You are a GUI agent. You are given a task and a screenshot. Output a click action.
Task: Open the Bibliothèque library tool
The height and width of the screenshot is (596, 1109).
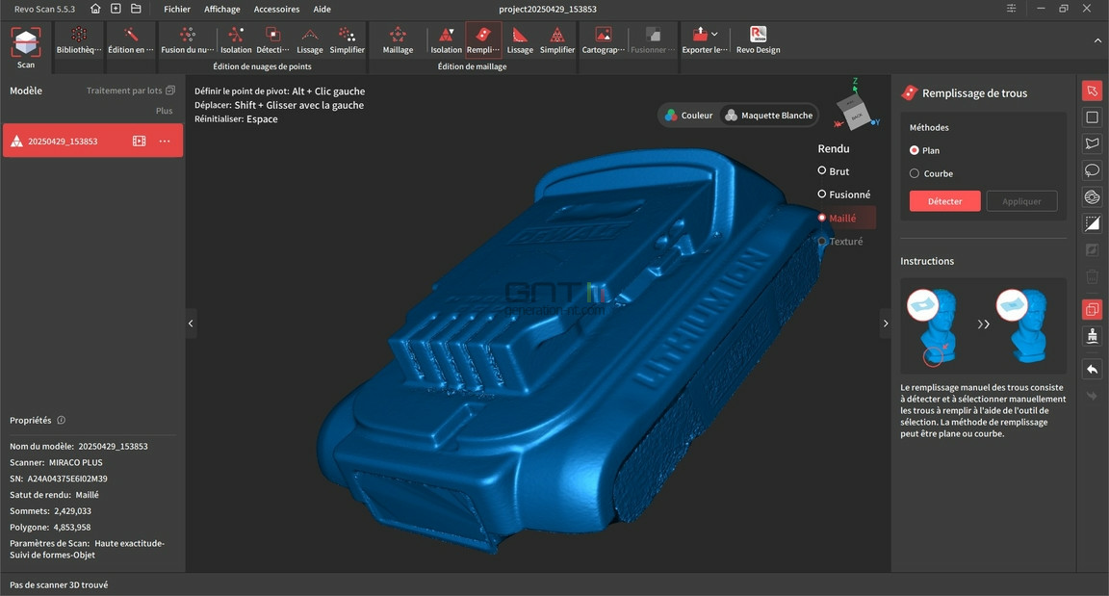tap(79, 40)
